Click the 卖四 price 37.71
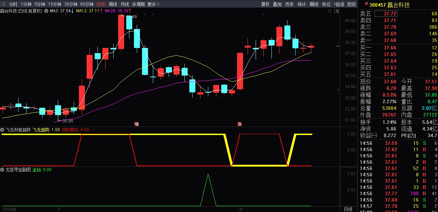This screenshot has width=438, height=212. coord(390,21)
